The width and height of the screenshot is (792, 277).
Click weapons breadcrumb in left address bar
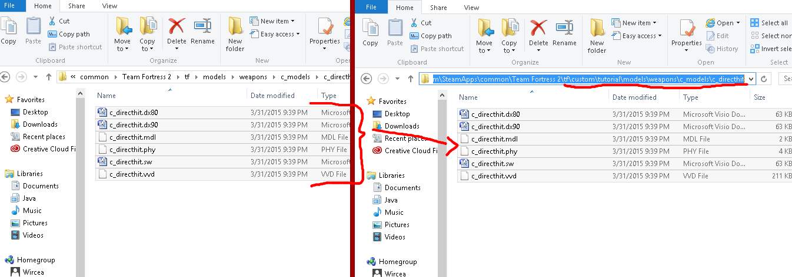(x=253, y=77)
